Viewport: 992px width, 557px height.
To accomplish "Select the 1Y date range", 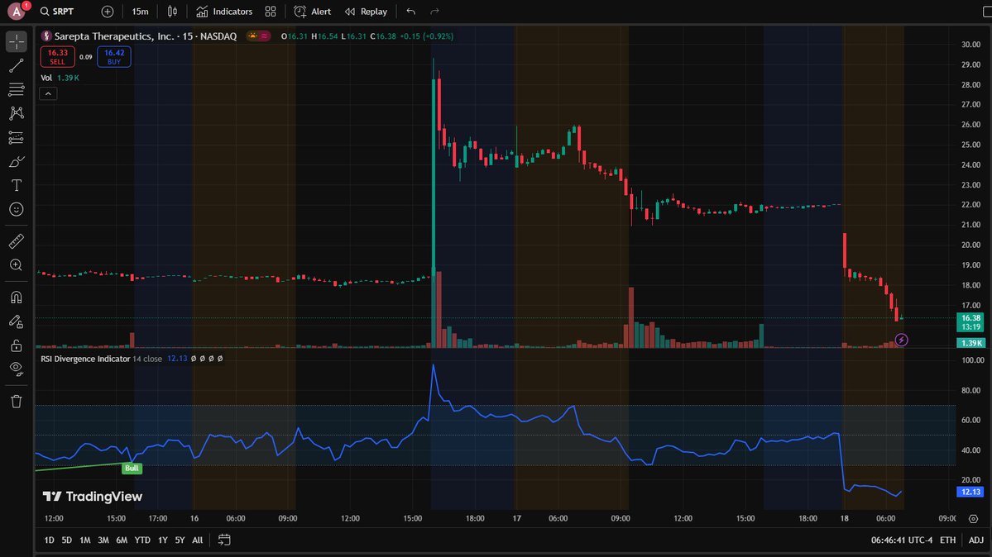I will pyautogui.click(x=163, y=540).
